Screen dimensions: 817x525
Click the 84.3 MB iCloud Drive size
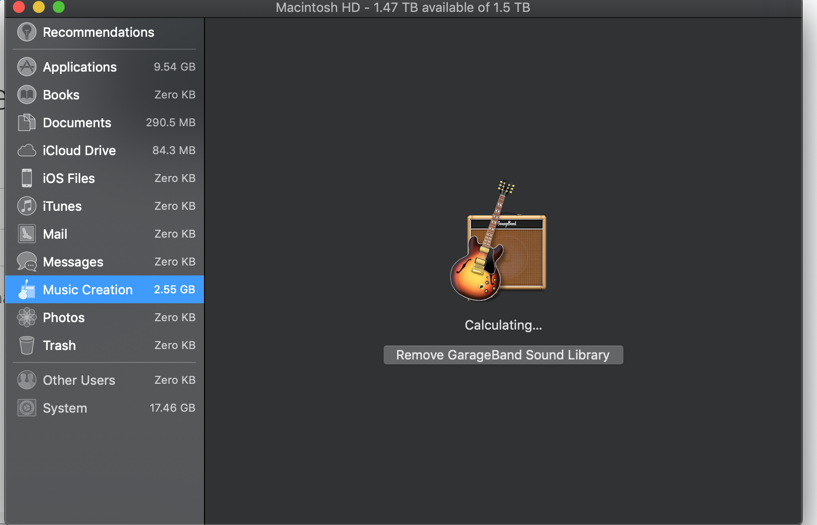click(x=174, y=151)
